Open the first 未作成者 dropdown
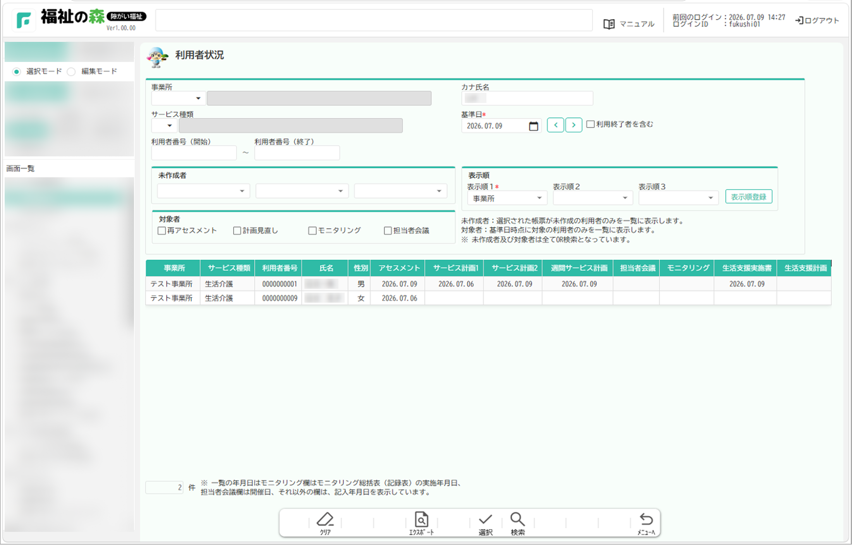This screenshot has height=545, width=852. 203,191
